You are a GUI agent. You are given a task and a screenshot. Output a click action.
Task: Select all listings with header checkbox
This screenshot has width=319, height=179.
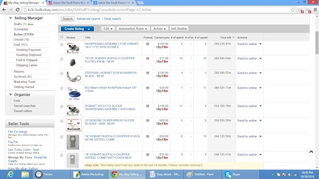pyautogui.click(x=61, y=37)
